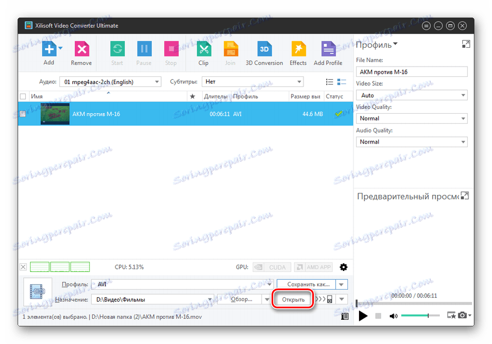The width and height of the screenshot is (492, 344).
Task: Open the arrow next to Add
Action: point(60,48)
